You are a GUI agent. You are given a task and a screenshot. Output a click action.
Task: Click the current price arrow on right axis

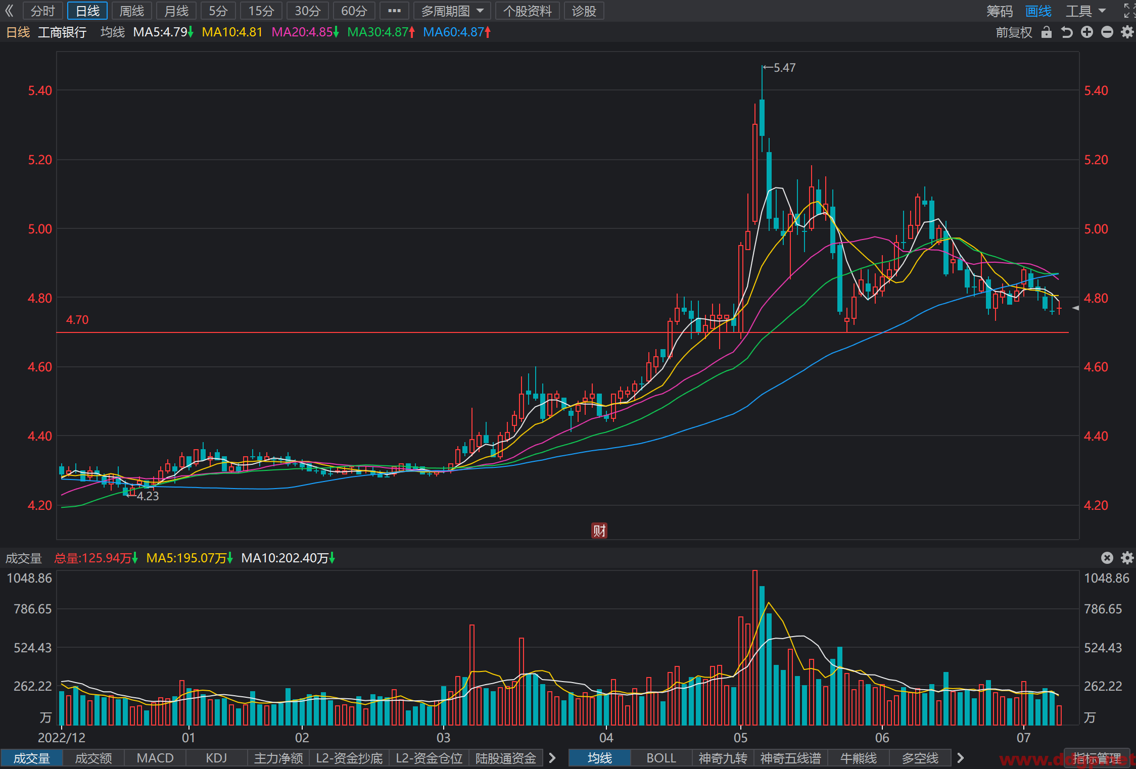[x=1075, y=308]
